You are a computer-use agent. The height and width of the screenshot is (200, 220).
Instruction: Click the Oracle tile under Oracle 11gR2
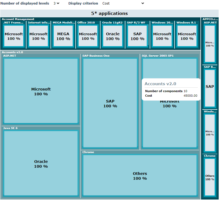coord(113,36)
